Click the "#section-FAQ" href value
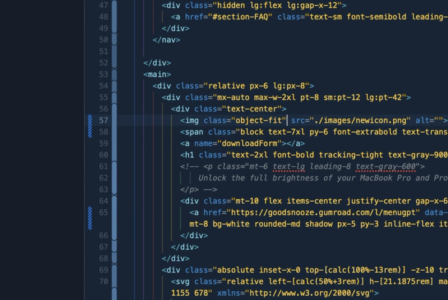 click(x=242, y=17)
